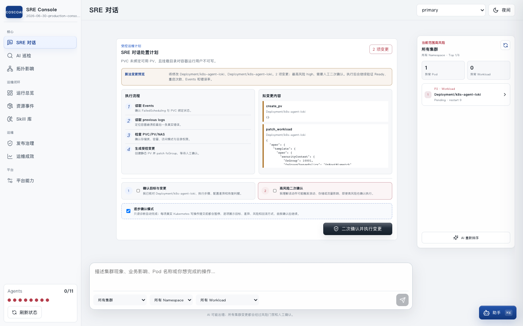Click the 二次确认并执行变更 button
The height and width of the screenshot is (326, 523).
358,229
